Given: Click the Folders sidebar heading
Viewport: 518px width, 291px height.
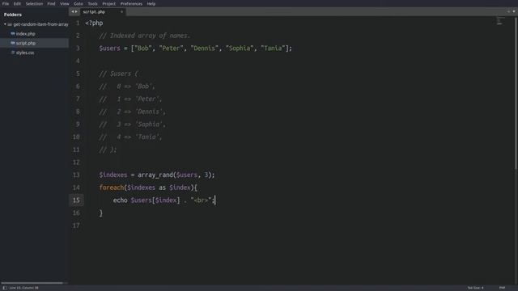Looking at the screenshot, I should (x=13, y=15).
